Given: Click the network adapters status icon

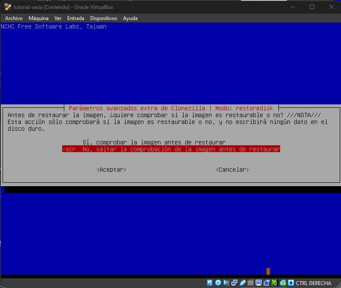Looking at the screenshot, I should pyautogui.click(x=234, y=283).
